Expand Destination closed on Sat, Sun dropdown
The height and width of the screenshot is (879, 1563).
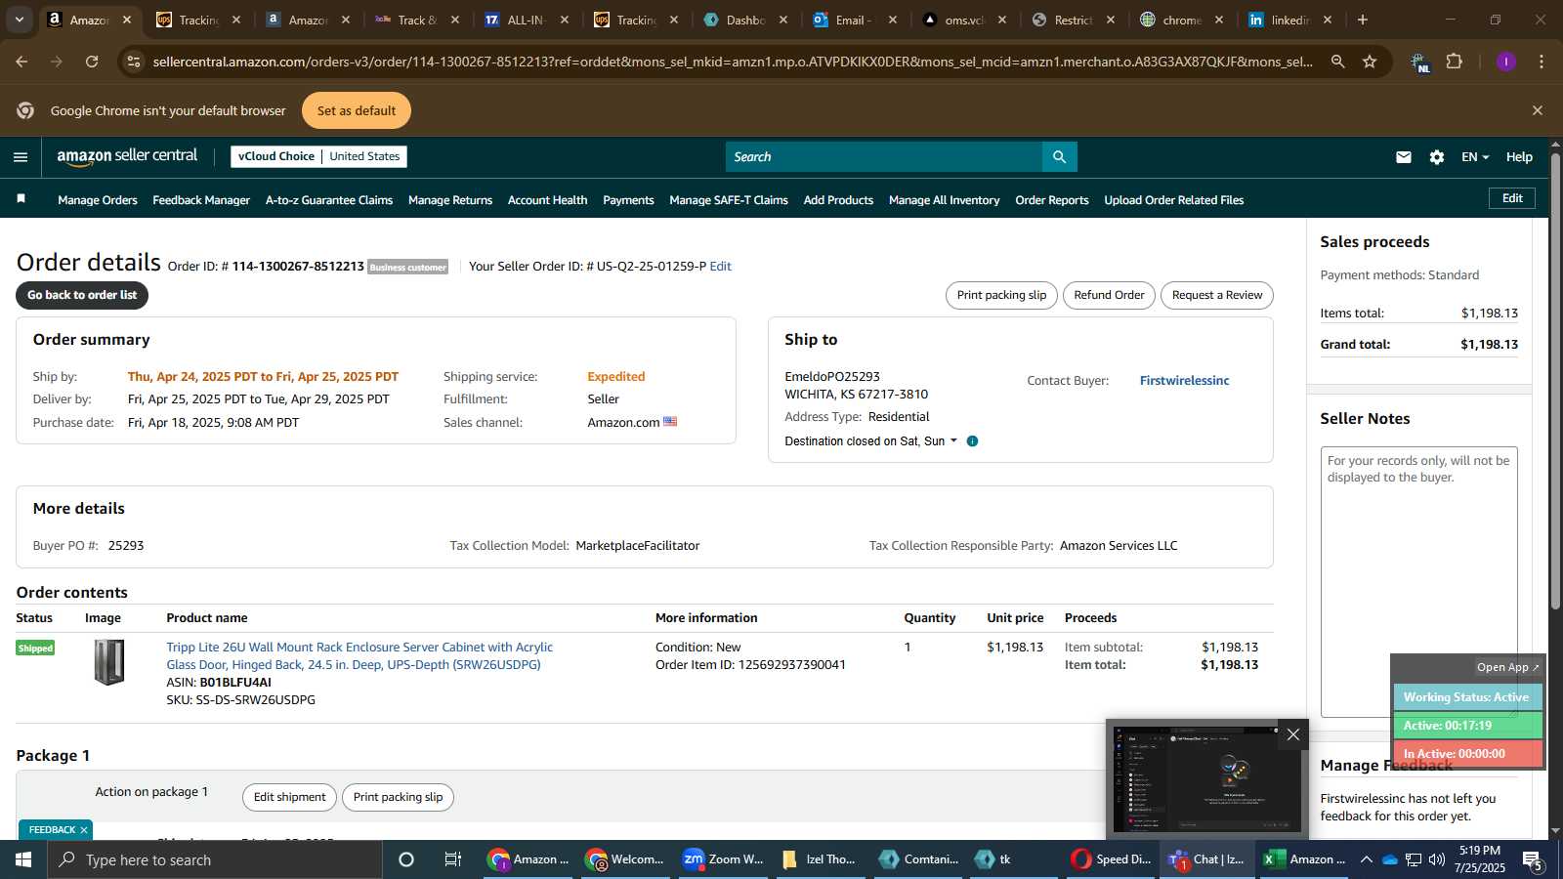pos(871,441)
